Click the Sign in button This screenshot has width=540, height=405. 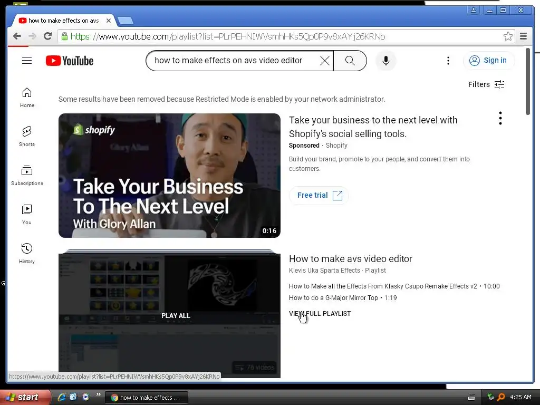click(x=489, y=61)
